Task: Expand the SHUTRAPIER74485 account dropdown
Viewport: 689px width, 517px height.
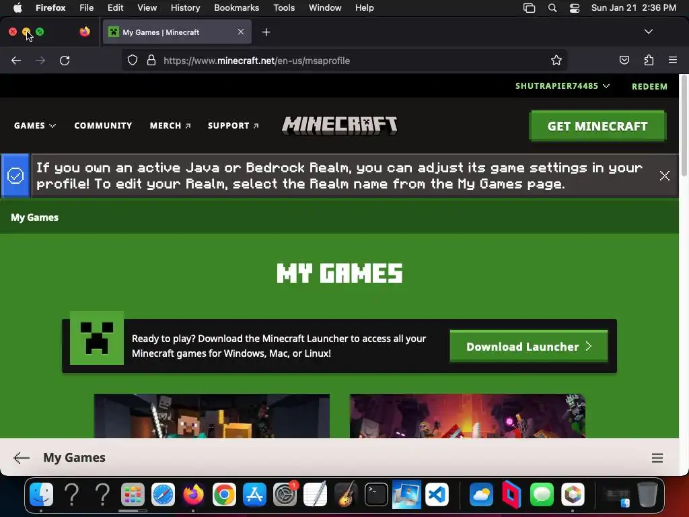Action: (562, 85)
